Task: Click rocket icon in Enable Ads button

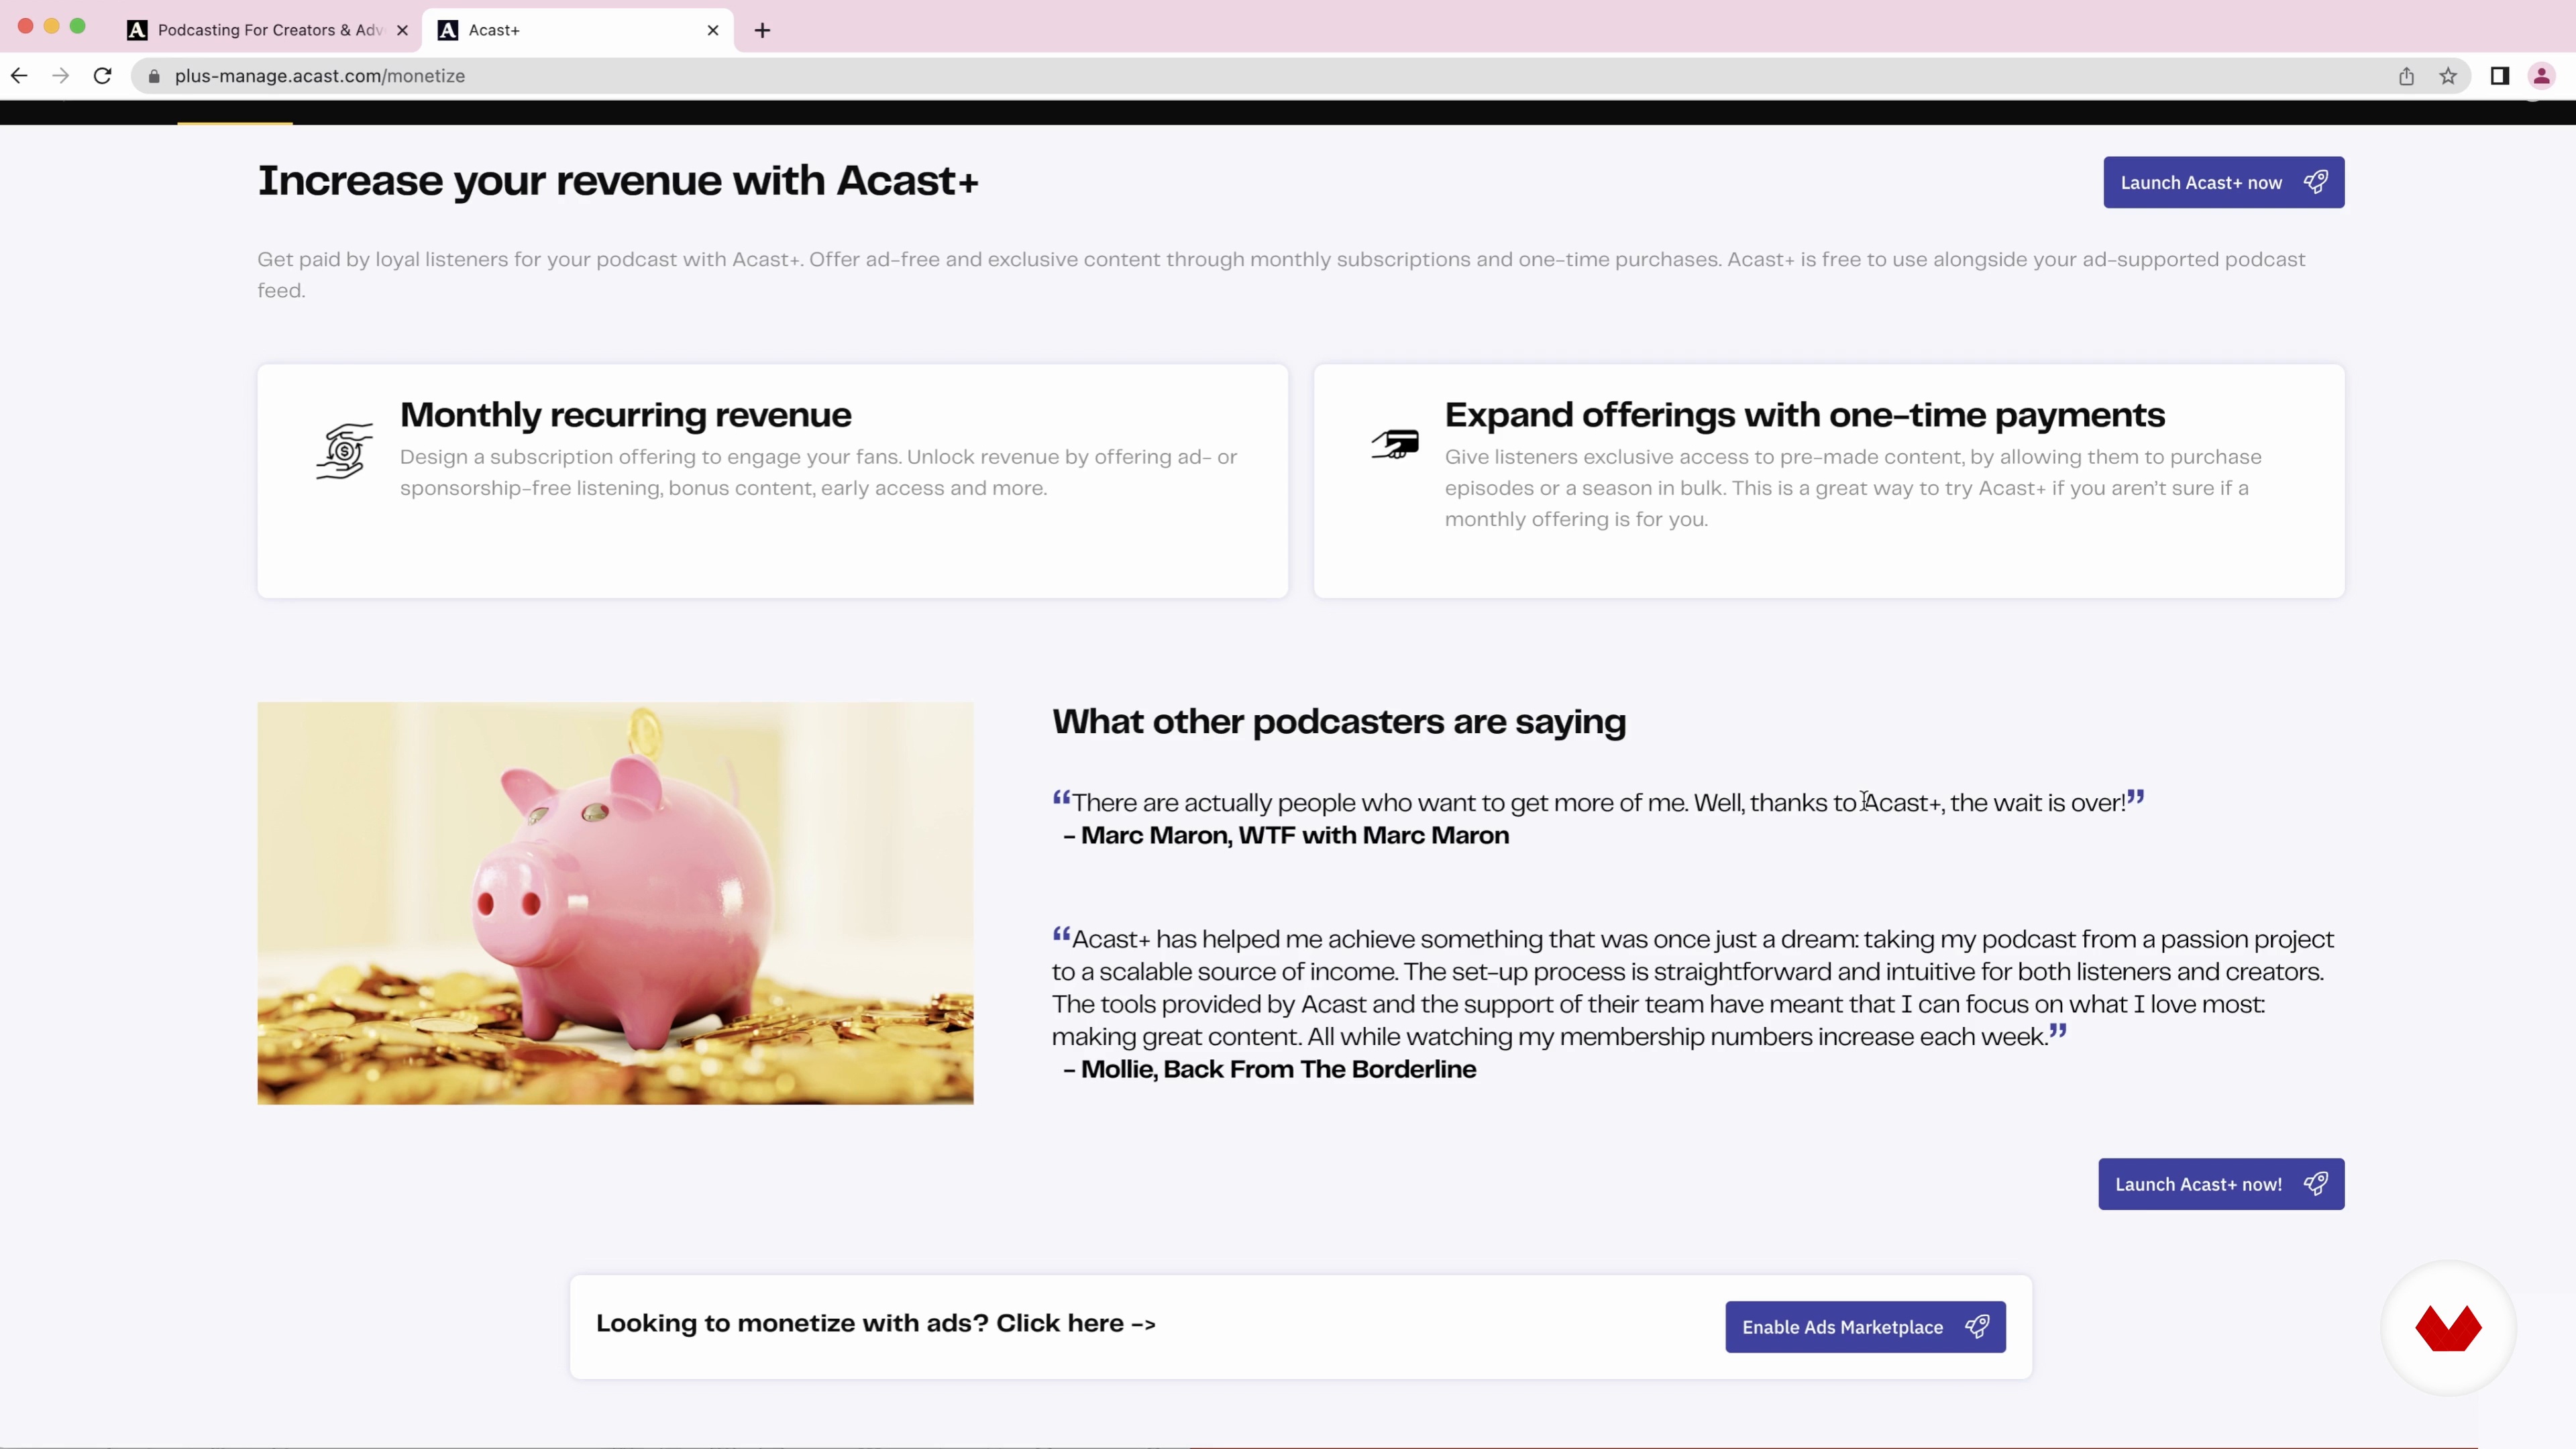Action: coord(1977,1327)
